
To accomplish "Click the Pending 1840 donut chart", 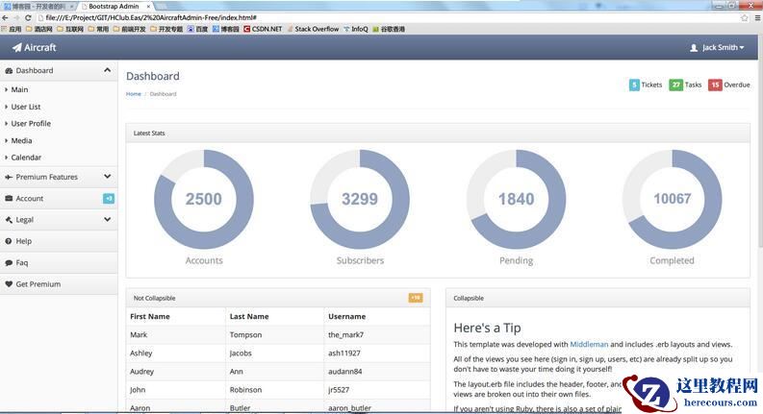I will (x=517, y=199).
